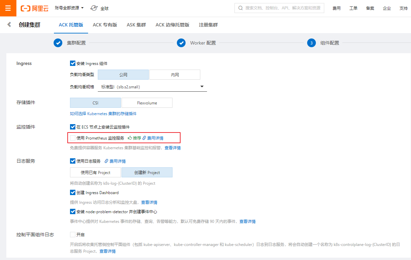Open 企业 in top menu

coord(387,8)
